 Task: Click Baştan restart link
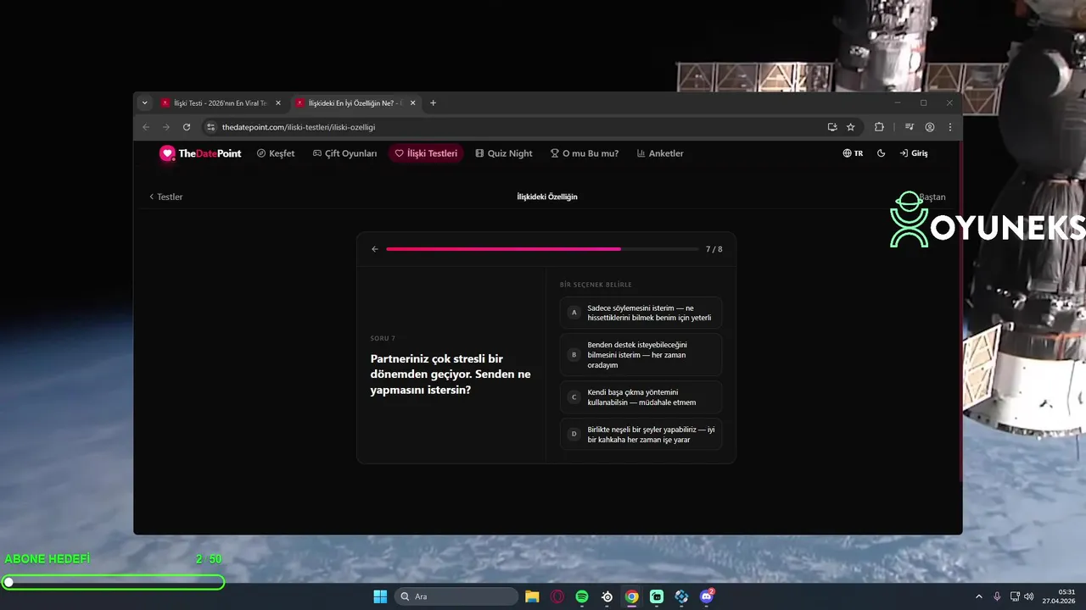(x=932, y=197)
